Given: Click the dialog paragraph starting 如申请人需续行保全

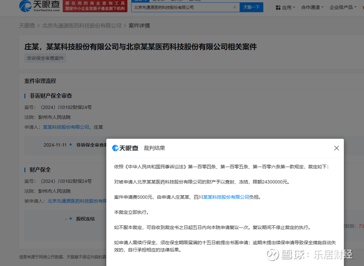Looking at the screenshot, I should pos(225,246).
